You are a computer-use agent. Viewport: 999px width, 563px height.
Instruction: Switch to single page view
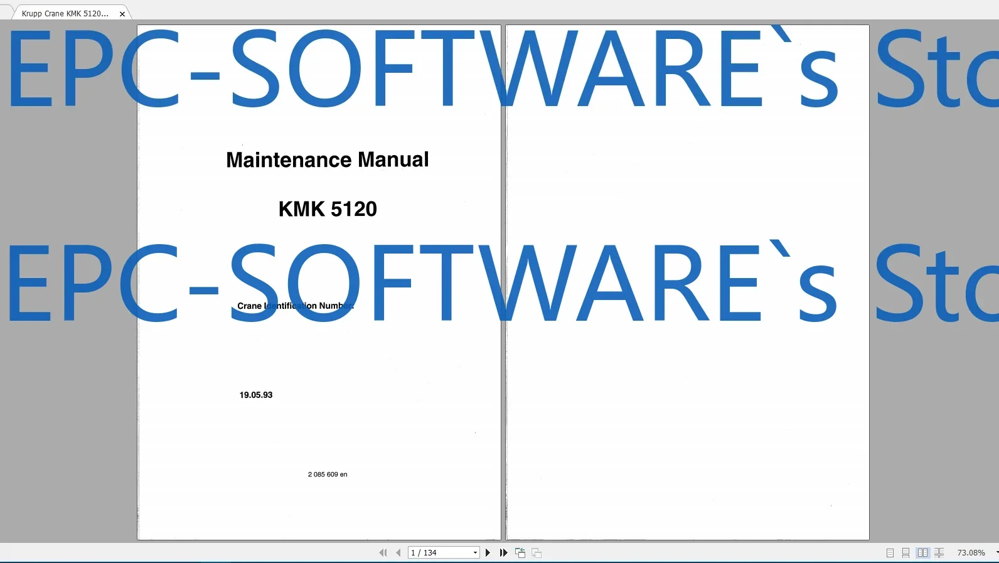[x=890, y=553]
